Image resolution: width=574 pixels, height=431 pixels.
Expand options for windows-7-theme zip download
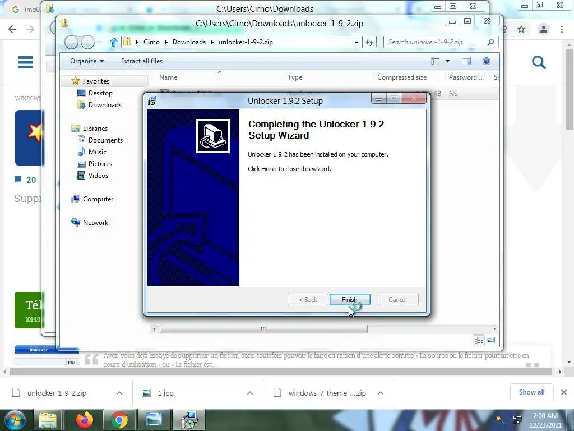tap(381, 393)
